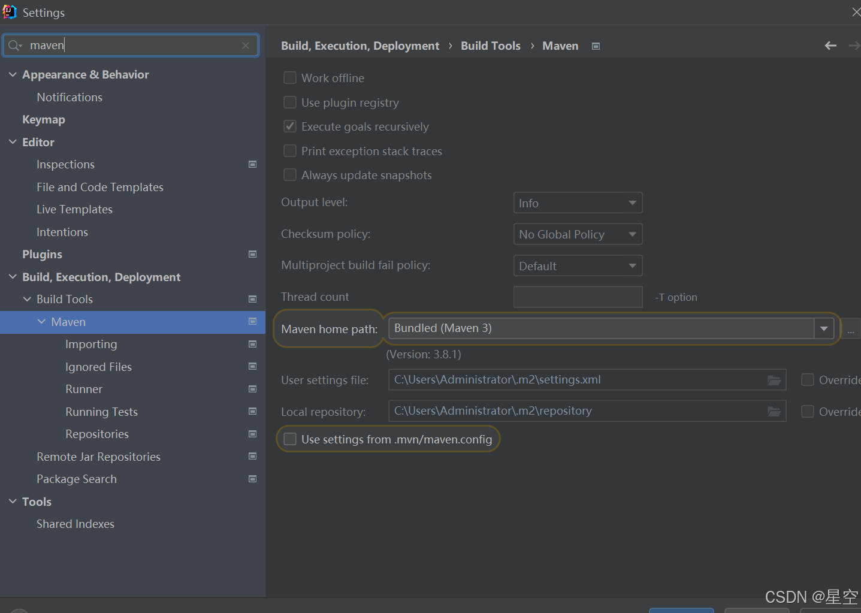Click the Build Tools breadcrumb link

pos(491,46)
